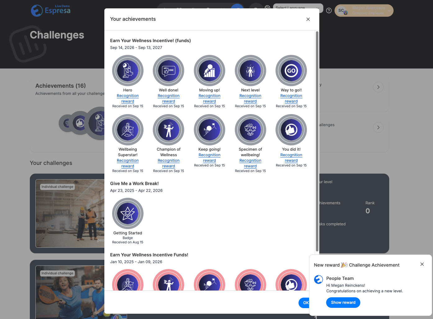Click the Next level badge icon
This screenshot has height=319, width=433.
tap(250, 71)
